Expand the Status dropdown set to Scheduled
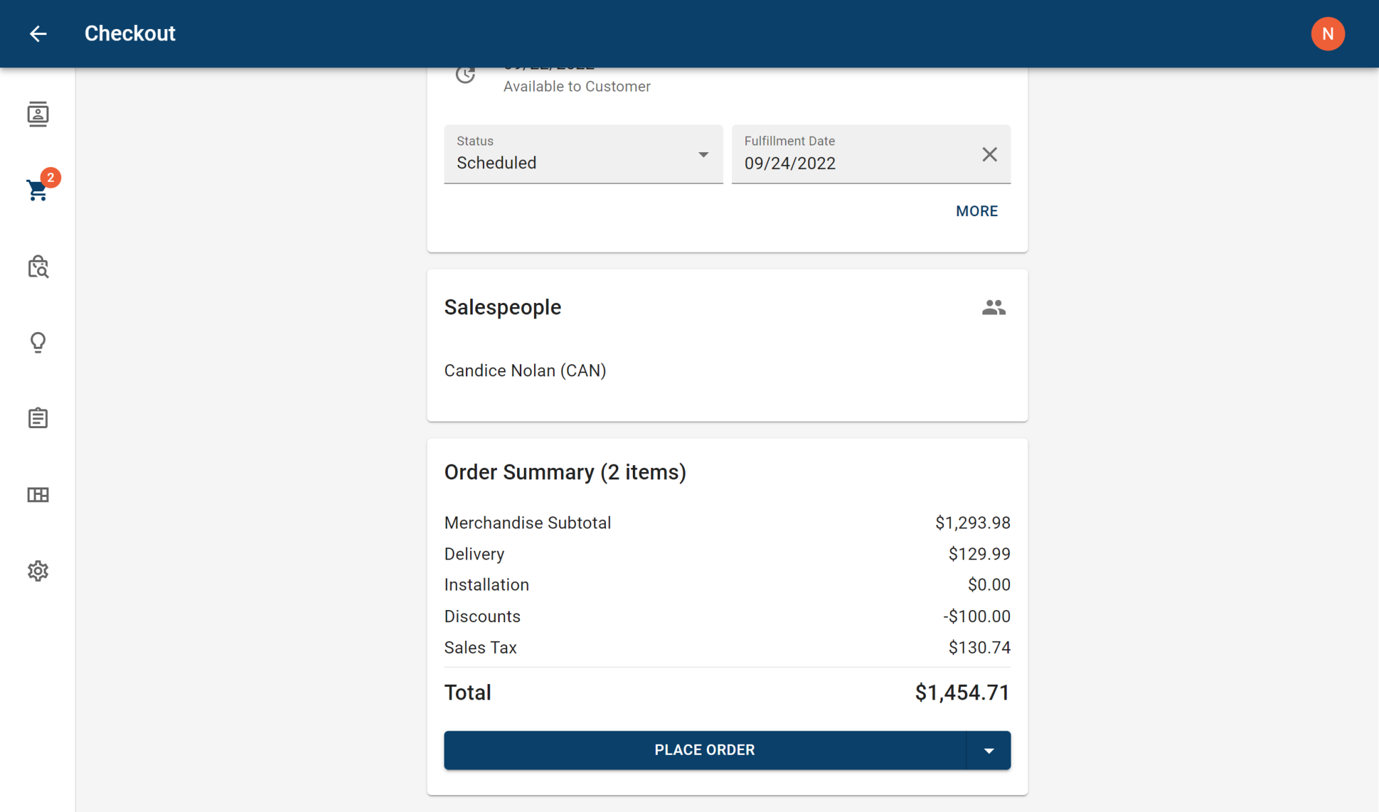 [x=583, y=154]
